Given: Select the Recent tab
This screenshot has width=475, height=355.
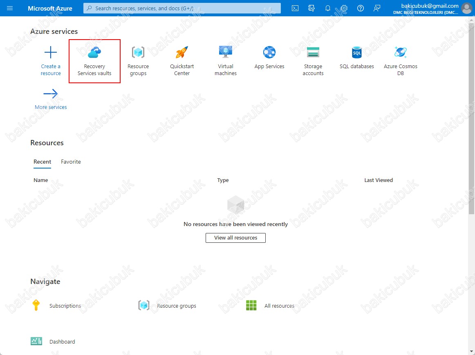Looking at the screenshot, I should click(43, 162).
